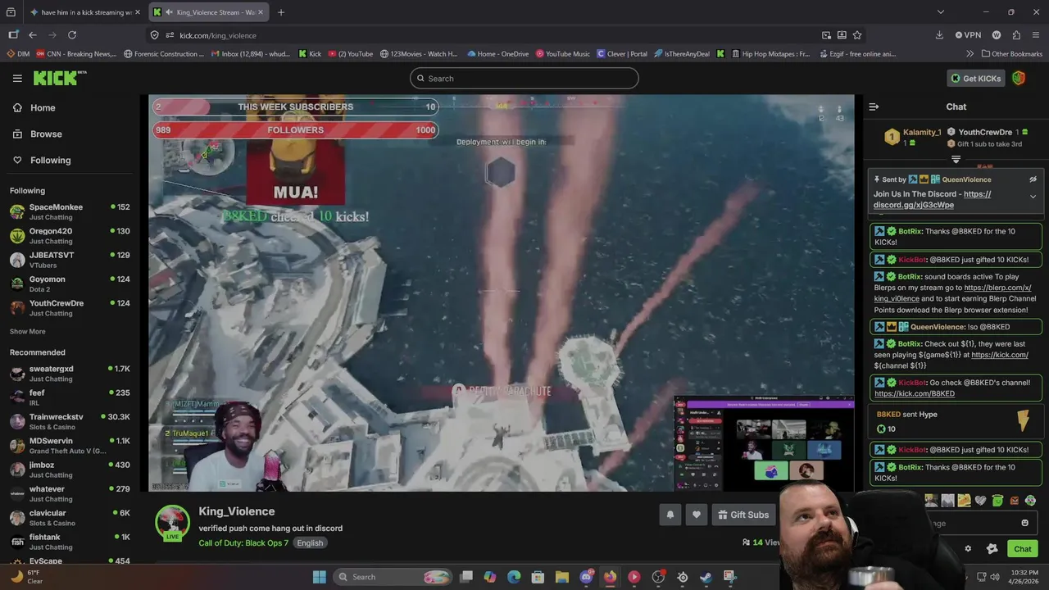
Task: Open the emoji picker in the message box
Action: click(1024, 523)
